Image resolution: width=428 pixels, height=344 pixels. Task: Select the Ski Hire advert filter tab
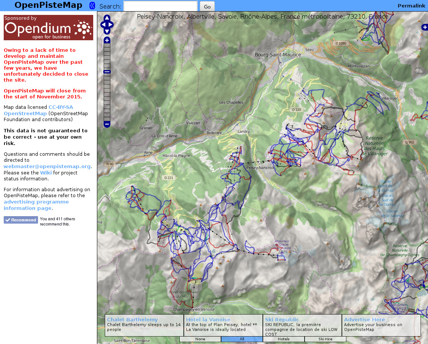325,339
